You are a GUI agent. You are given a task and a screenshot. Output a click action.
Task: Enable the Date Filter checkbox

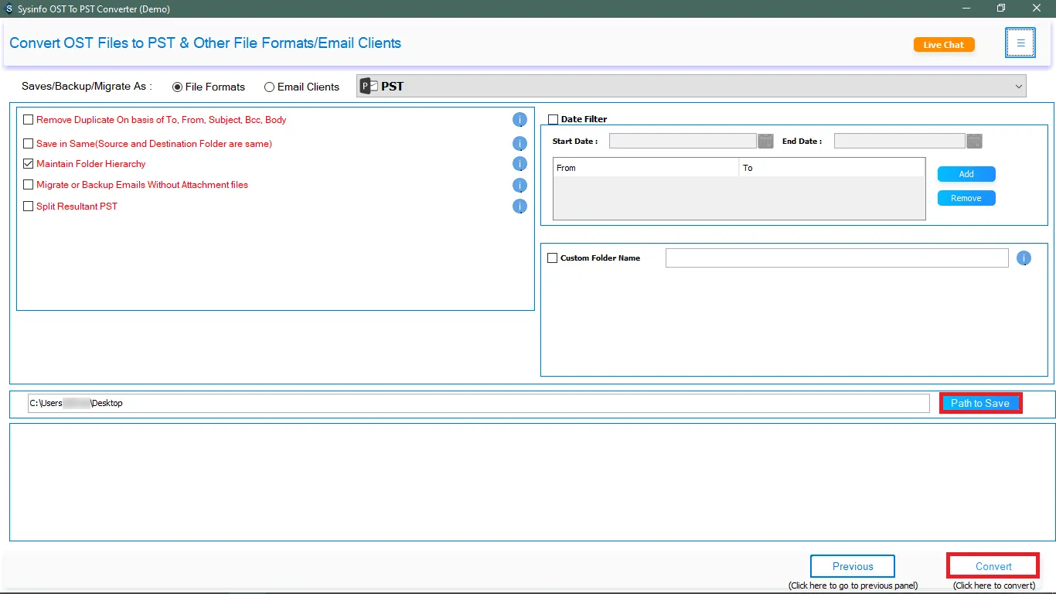coord(553,119)
